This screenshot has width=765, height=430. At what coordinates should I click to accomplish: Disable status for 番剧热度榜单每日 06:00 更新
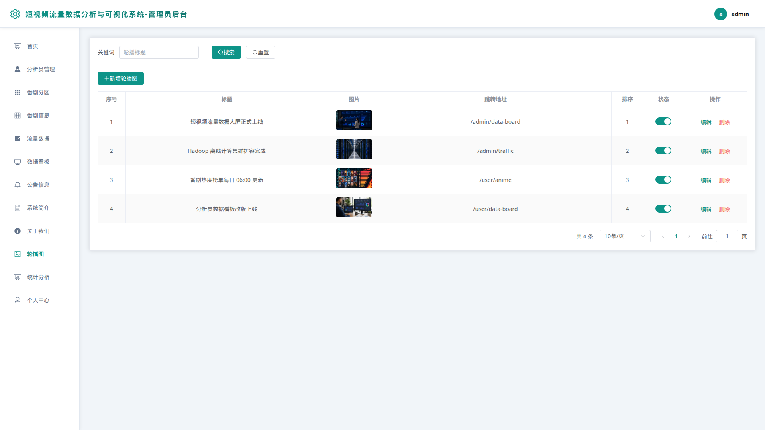[663, 180]
